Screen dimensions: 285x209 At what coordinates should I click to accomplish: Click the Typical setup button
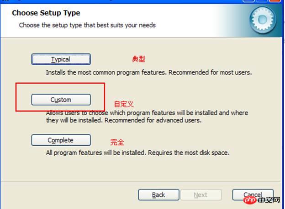point(61,59)
